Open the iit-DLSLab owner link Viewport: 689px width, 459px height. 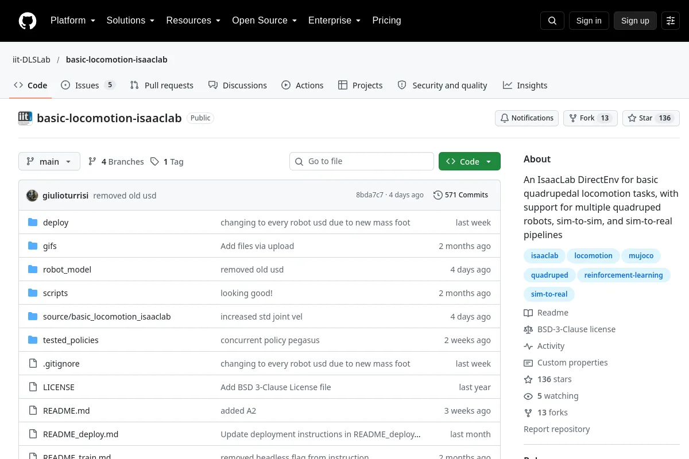32,60
